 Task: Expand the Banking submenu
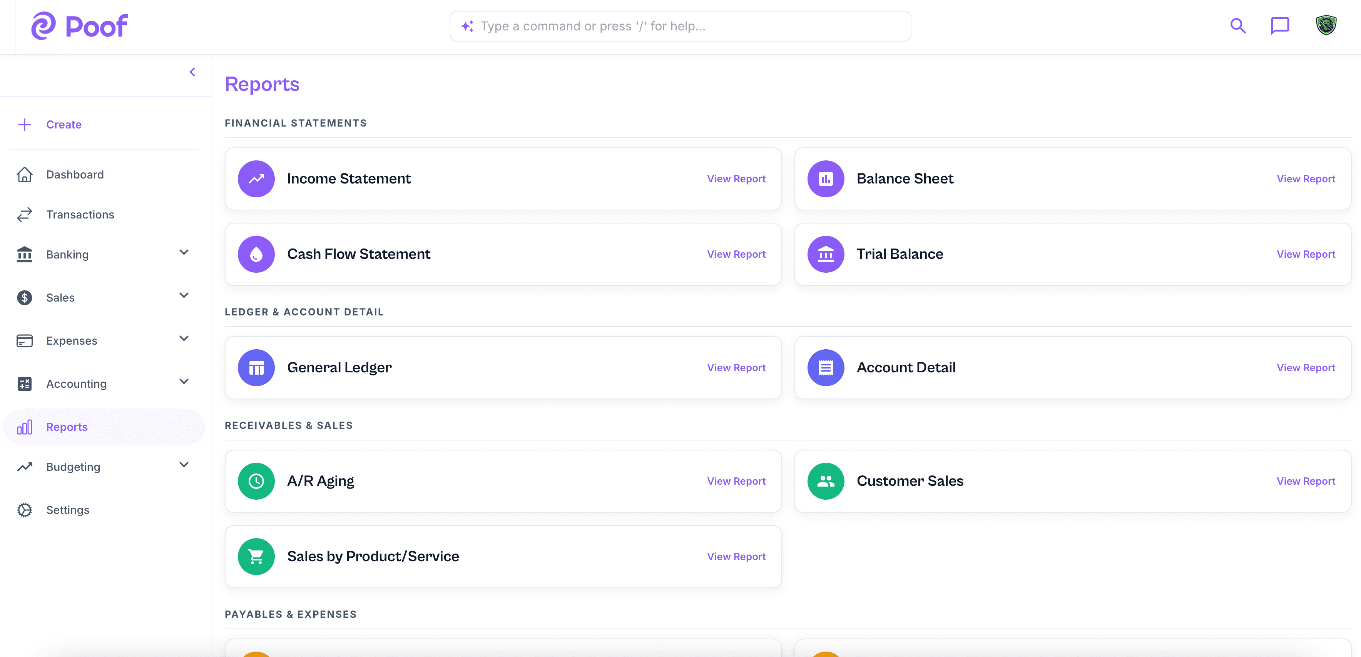coord(184,252)
